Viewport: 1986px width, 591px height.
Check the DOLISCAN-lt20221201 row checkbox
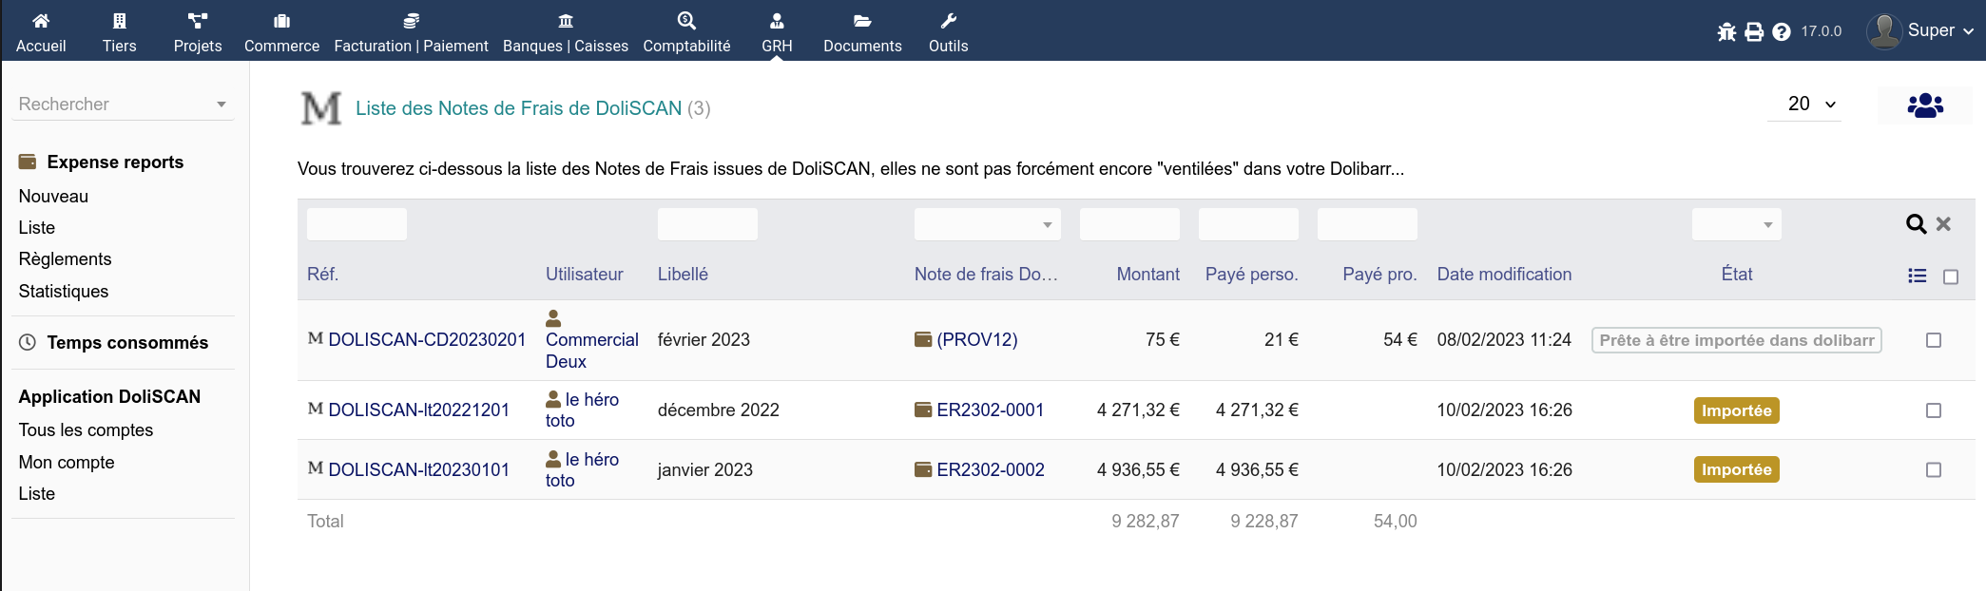pyautogui.click(x=1933, y=410)
